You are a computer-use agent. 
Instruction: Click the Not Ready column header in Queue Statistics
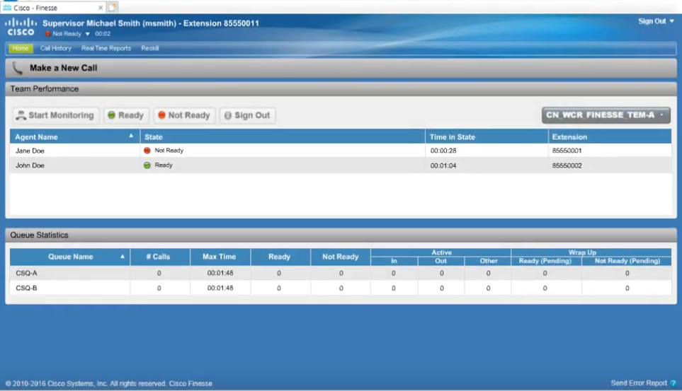(341, 257)
